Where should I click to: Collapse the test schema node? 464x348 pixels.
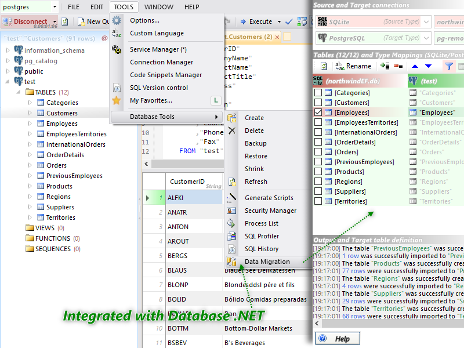pyautogui.click(x=8, y=82)
